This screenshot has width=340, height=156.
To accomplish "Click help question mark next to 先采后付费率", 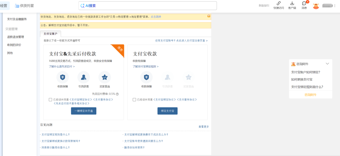I will click(x=117, y=94).
